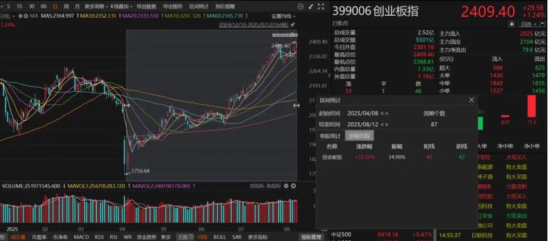Click the 涨跌幅 column header
Image resolution: width=548 pixels, height=241 pixels.
(365, 147)
